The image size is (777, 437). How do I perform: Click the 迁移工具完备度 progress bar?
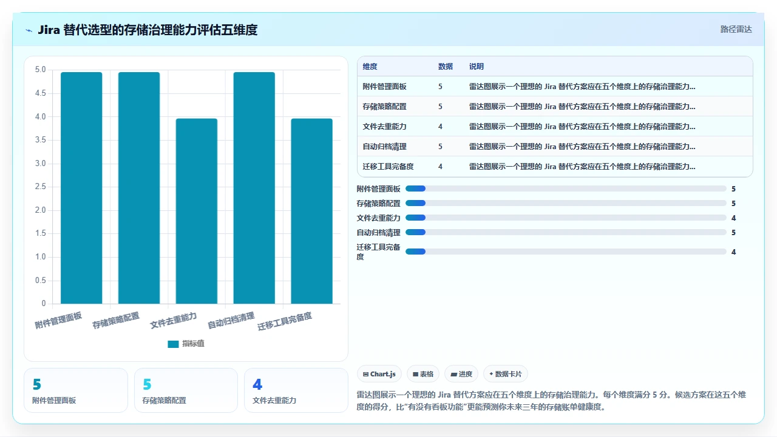coord(566,252)
